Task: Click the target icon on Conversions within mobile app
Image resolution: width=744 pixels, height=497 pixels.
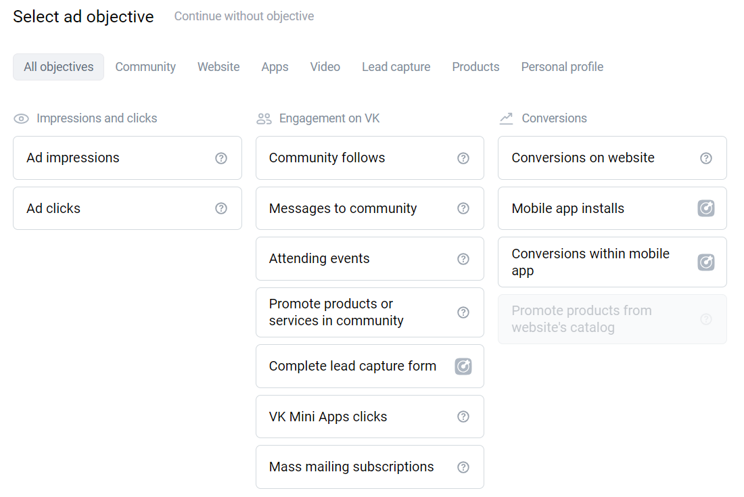Action: click(x=706, y=262)
